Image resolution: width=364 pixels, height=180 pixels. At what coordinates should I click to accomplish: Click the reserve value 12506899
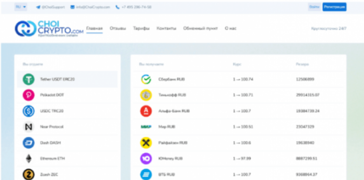[x=305, y=79]
